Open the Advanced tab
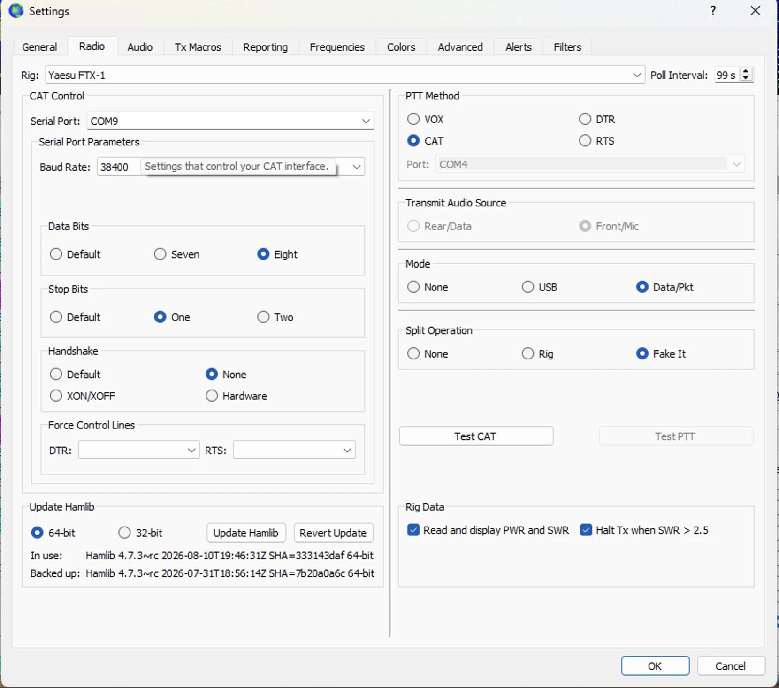Viewport: 779px width, 688px height. (x=460, y=47)
